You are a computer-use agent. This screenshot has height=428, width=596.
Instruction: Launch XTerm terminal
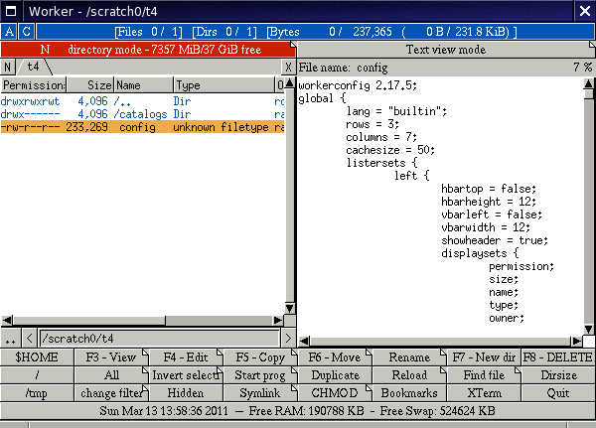tap(484, 393)
